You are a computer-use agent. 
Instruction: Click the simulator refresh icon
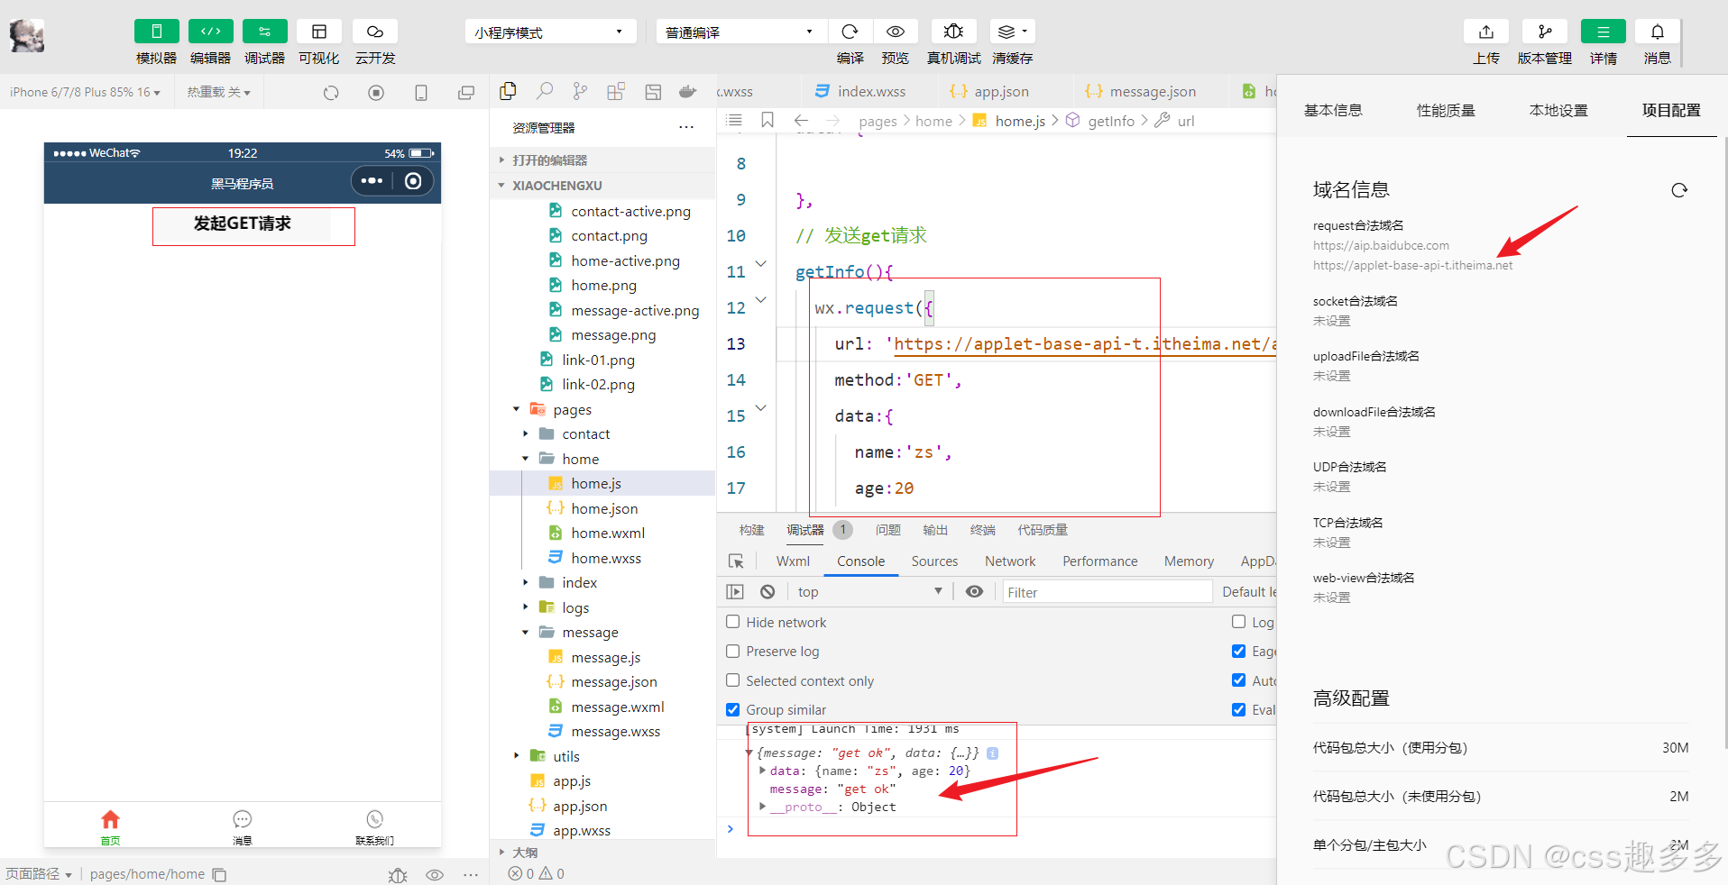pos(331,92)
